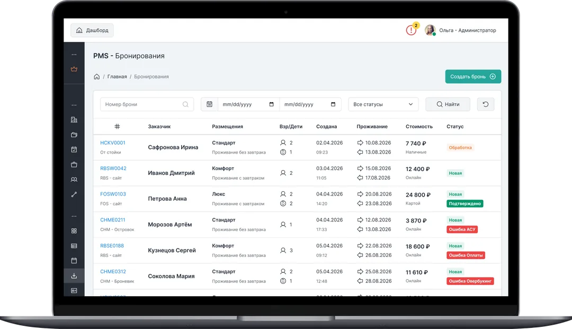The height and width of the screenshot is (329, 572).
Task: Open the guests people icon in sidebar
Action: tap(74, 180)
